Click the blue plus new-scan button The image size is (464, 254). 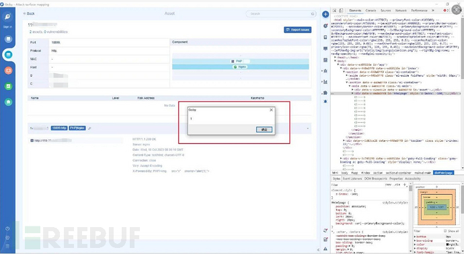click(x=325, y=14)
